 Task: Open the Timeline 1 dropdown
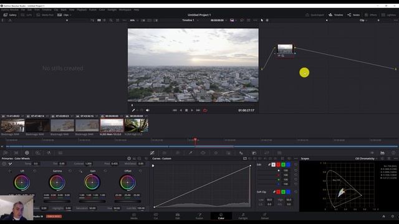point(190,21)
